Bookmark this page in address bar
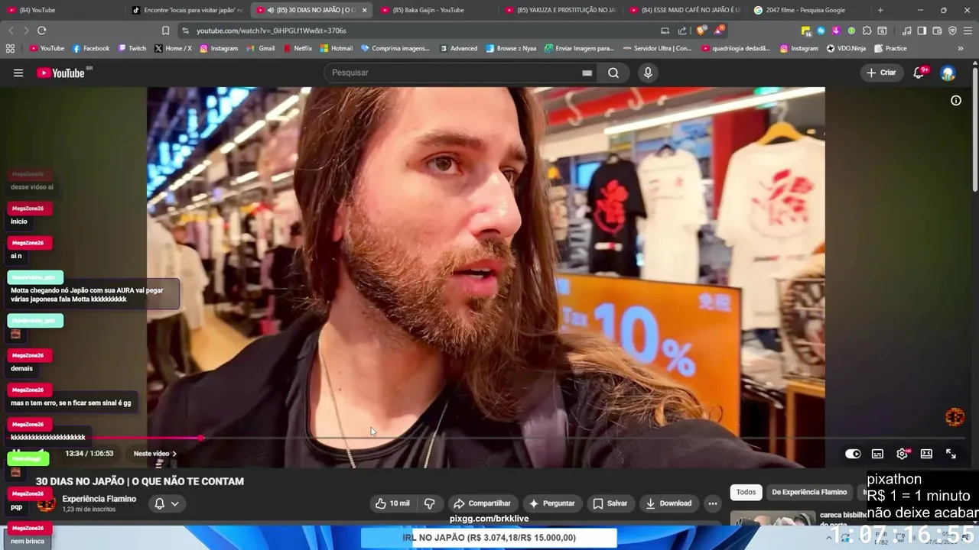This screenshot has height=550, width=979. pos(165,31)
